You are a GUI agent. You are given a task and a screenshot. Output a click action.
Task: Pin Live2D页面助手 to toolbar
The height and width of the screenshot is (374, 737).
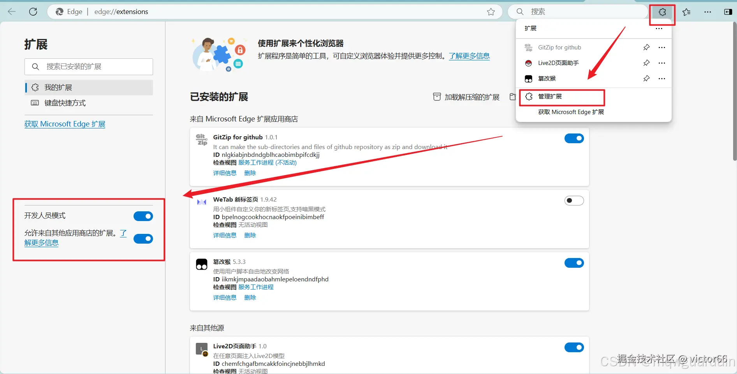(x=646, y=63)
